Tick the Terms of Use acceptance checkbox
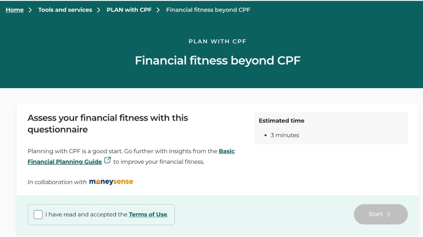 (38, 215)
